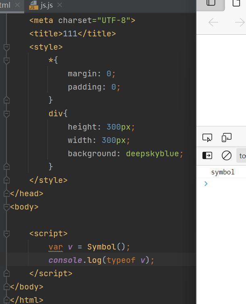Collapse the *{ CSS rule fold marker

point(6,61)
